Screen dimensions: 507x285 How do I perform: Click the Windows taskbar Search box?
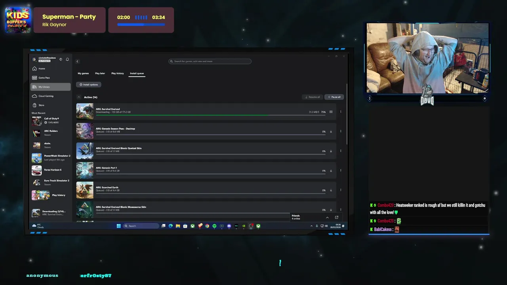click(141, 226)
